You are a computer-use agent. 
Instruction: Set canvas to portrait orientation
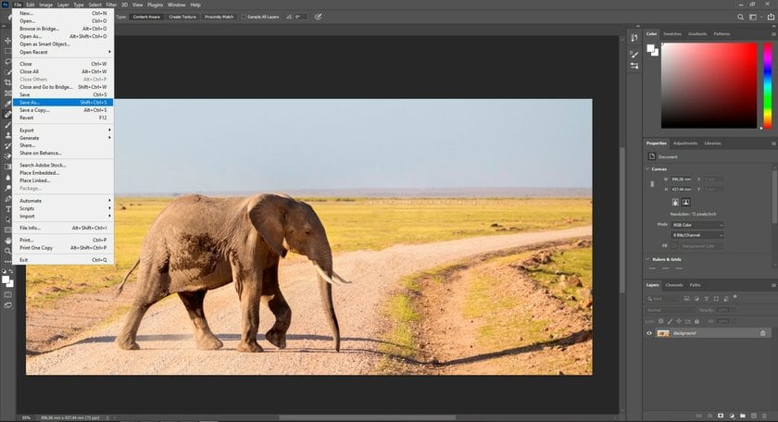point(675,203)
